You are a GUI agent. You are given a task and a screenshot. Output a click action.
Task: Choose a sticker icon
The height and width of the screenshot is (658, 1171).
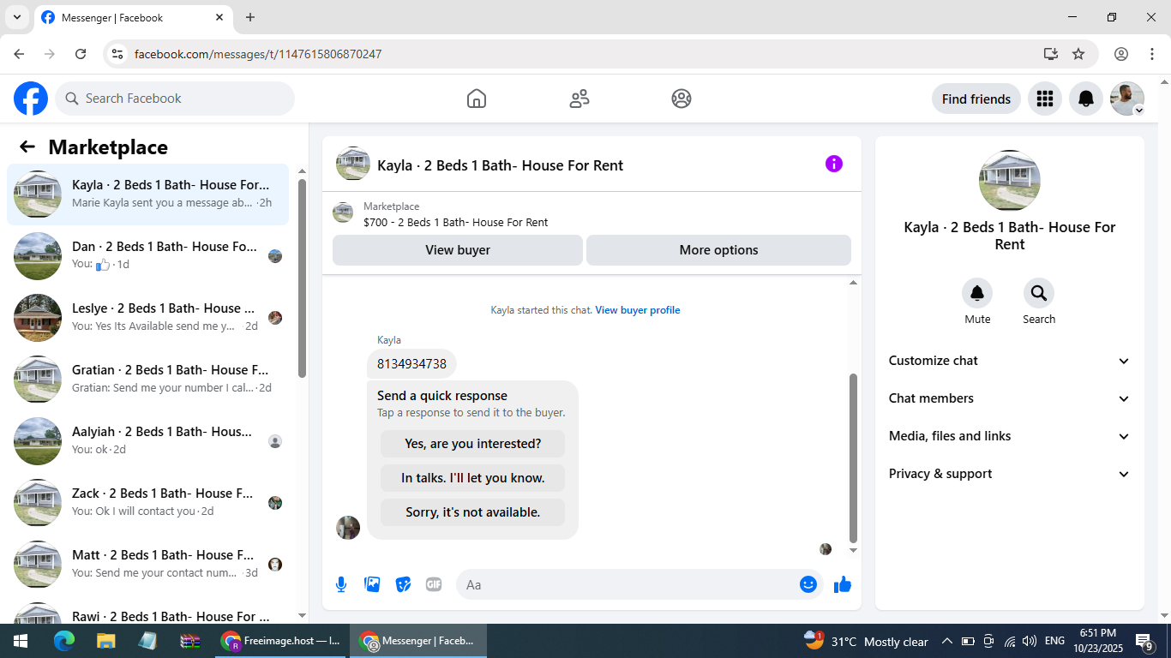coord(403,584)
